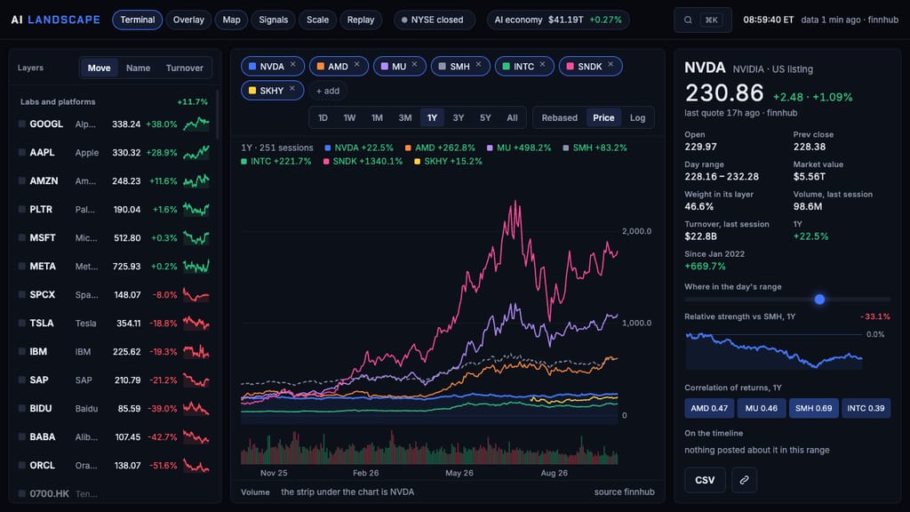Remove AMD chip from chart
The width and height of the screenshot is (910, 512).
pos(357,65)
